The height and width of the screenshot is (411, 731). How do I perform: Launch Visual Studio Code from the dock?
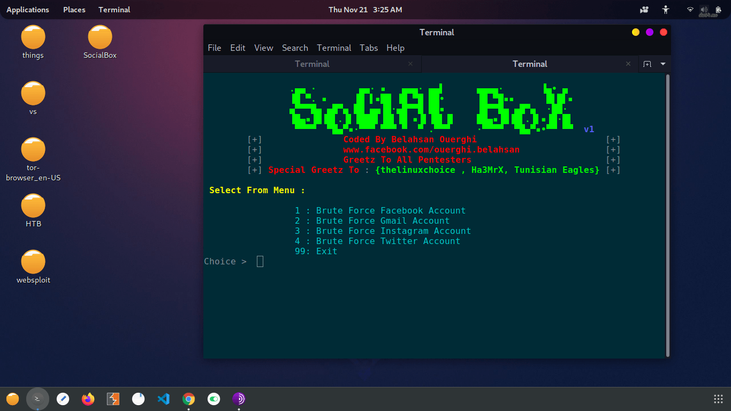tap(163, 399)
